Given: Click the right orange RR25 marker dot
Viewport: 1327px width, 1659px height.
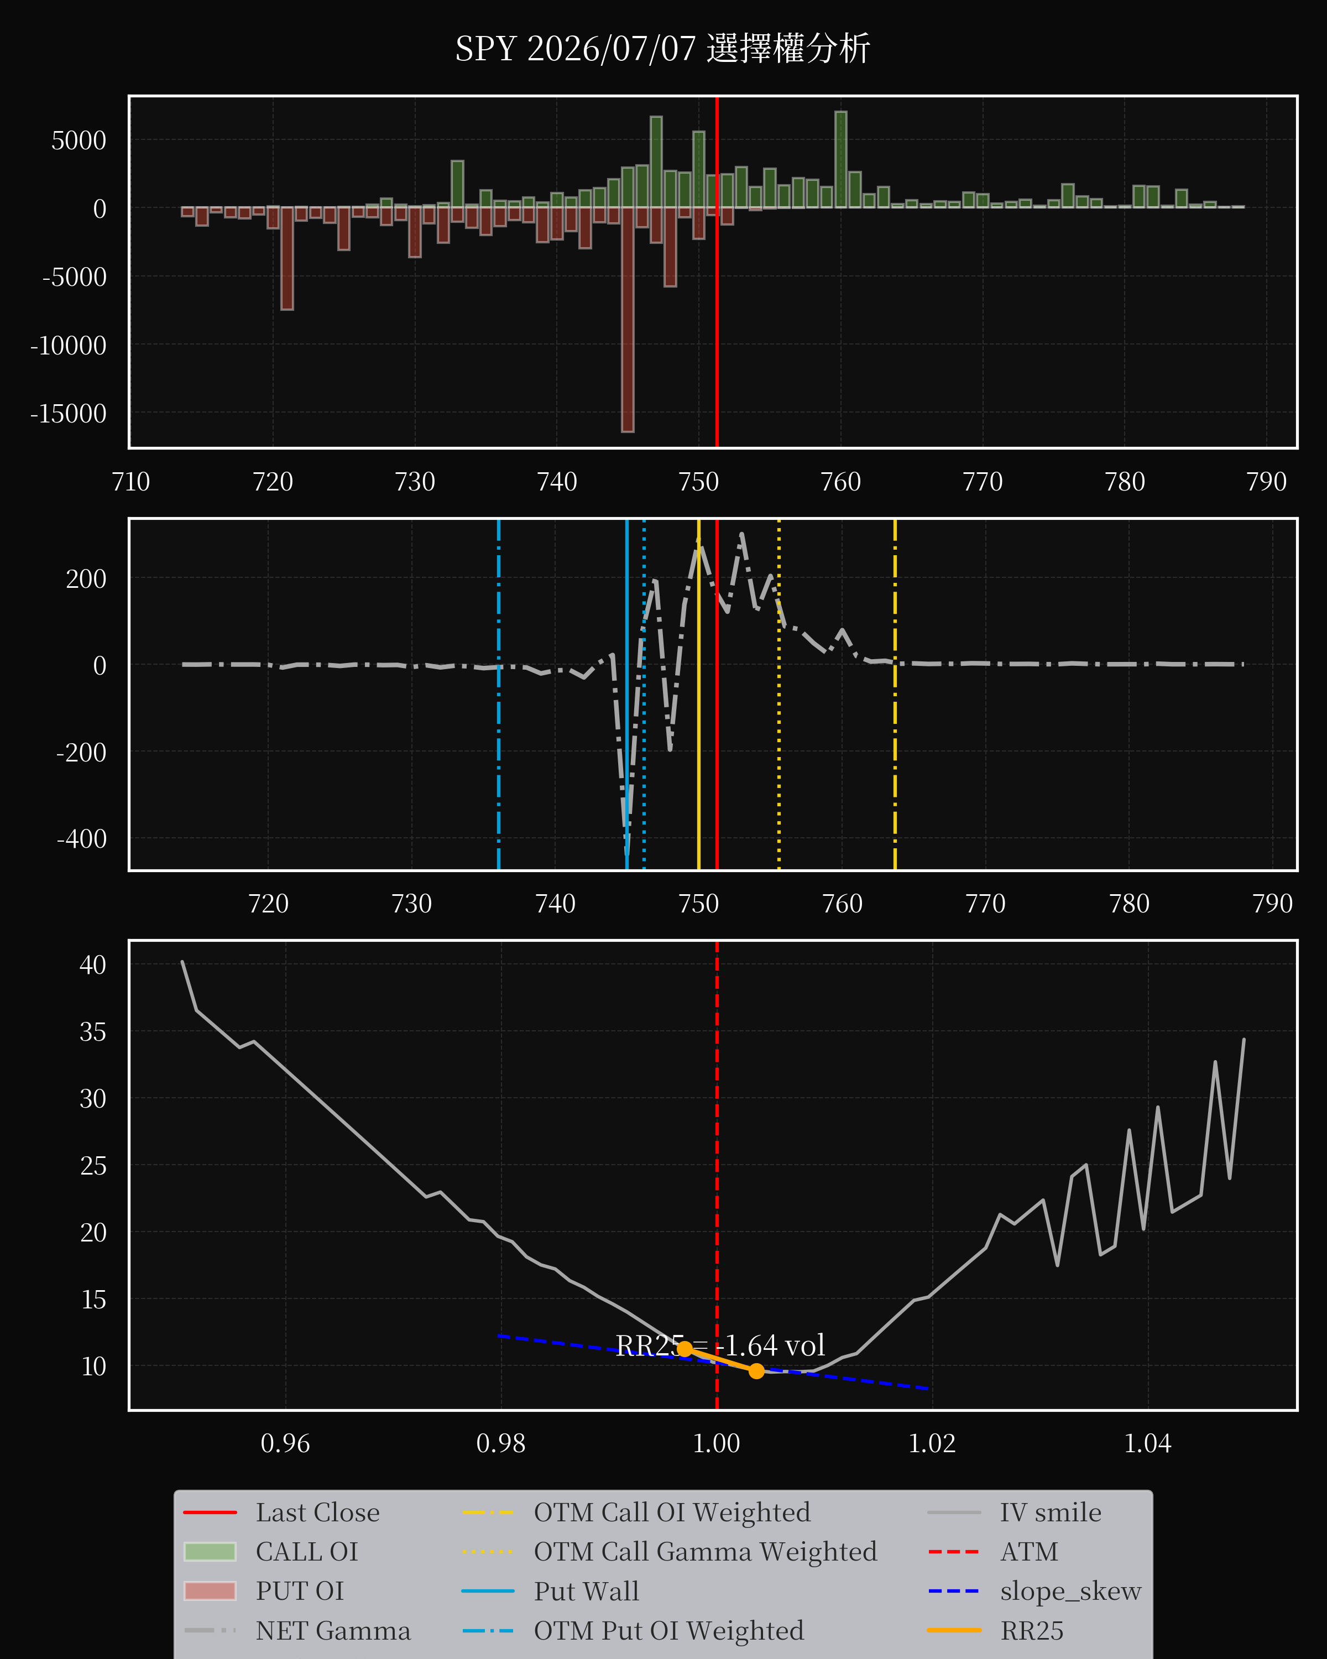Looking at the screenshot, I should coord(756,1371).
